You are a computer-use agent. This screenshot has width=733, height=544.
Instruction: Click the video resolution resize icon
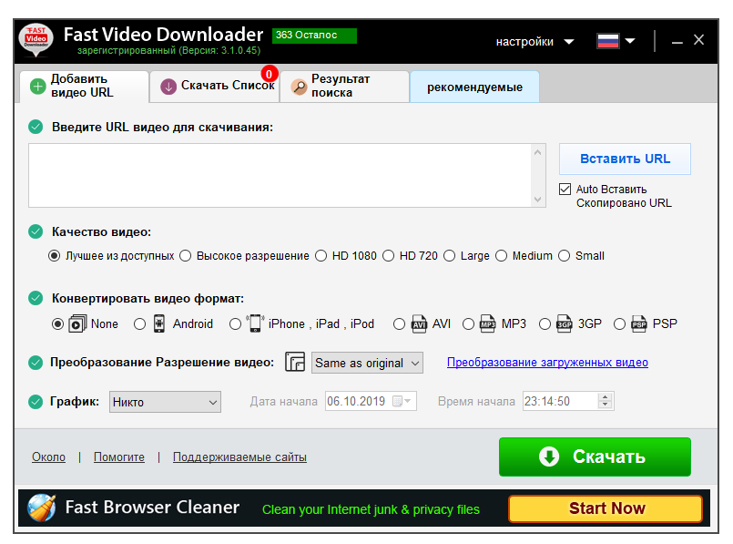(x=295, y=362)
